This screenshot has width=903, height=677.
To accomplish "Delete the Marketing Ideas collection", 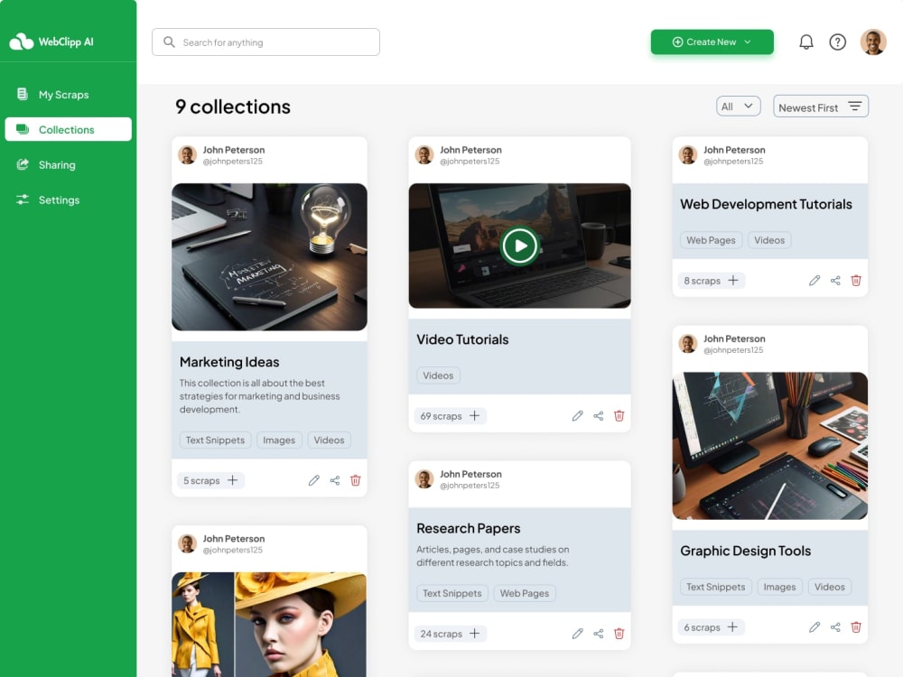I will pos(355,480).
